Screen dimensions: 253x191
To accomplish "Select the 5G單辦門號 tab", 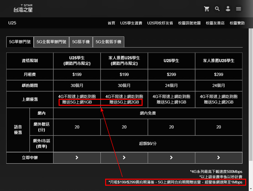I will (x=20, y=42).
